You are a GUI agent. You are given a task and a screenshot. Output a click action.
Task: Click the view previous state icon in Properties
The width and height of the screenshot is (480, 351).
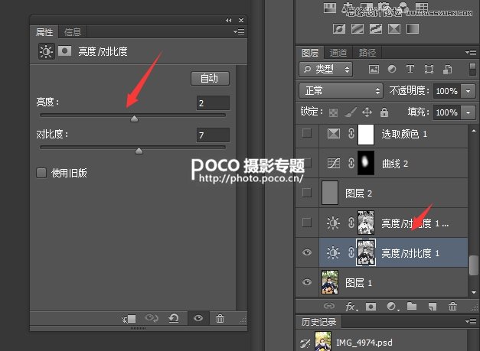click(152, 318)
